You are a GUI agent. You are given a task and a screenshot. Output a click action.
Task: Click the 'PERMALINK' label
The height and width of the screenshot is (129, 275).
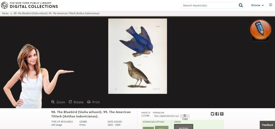coord(158,113)
